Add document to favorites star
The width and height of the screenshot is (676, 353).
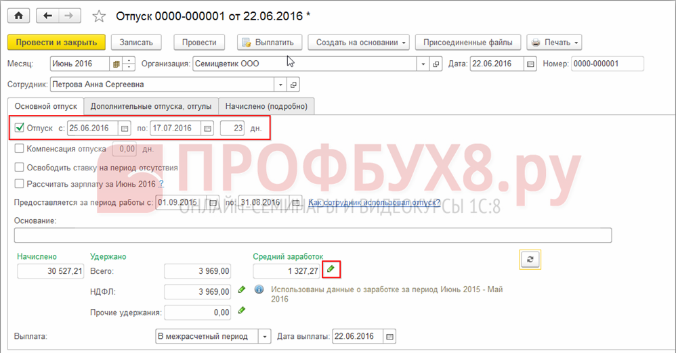click(x=99, y=16)
